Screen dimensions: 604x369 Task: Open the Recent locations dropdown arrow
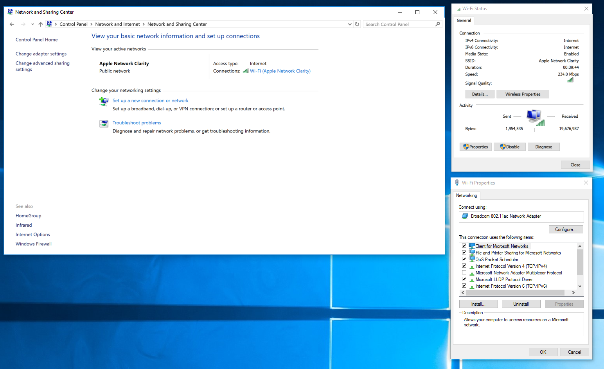tap(32, 24)
